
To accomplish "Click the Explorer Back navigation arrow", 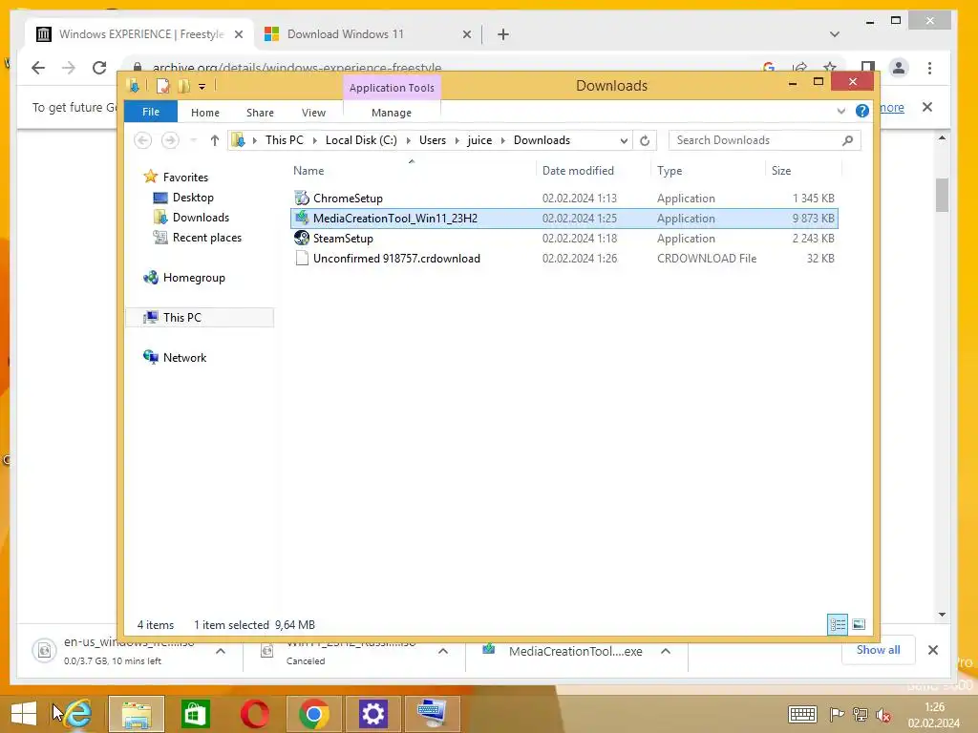I will pos(143,140).
